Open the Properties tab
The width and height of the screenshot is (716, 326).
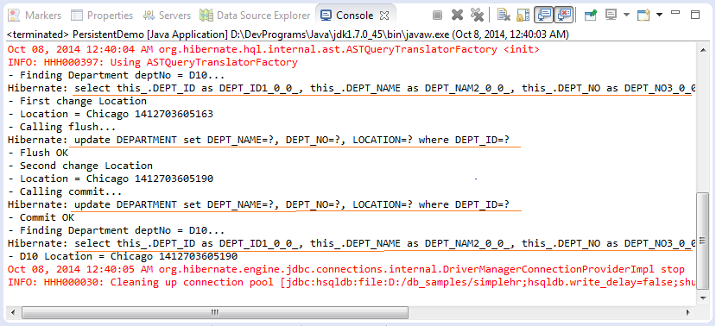(103, 16)
